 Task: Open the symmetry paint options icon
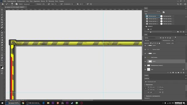[x=91, y=4]
